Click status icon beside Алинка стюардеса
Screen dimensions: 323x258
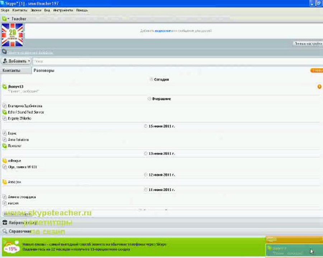pos(5,197)
